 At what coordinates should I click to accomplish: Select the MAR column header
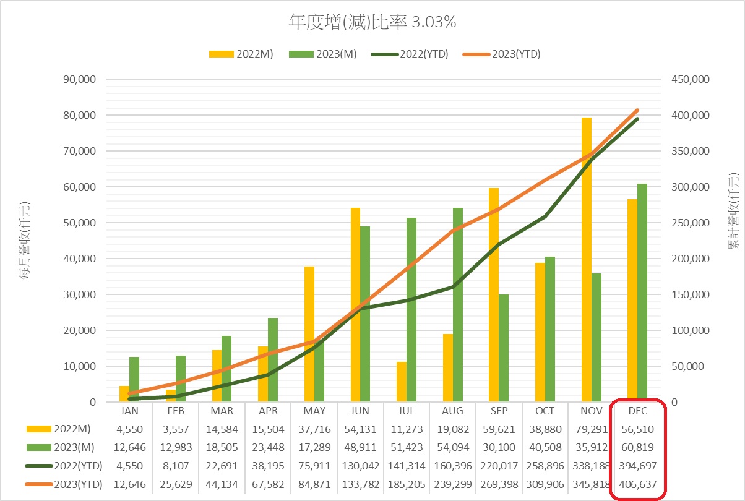(x=222, y=411)
